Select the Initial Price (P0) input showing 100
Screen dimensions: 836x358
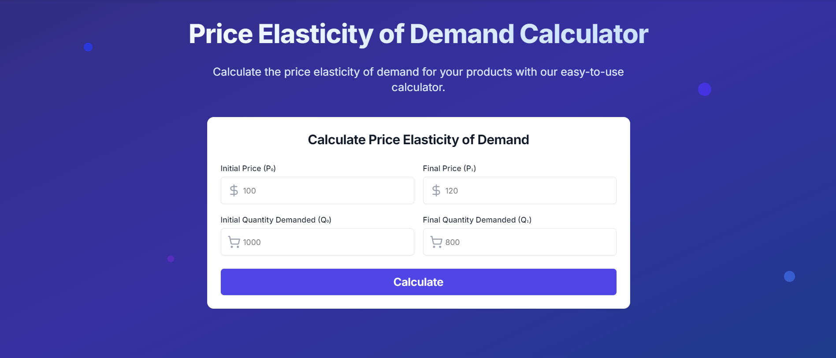(x=317, y=190)
